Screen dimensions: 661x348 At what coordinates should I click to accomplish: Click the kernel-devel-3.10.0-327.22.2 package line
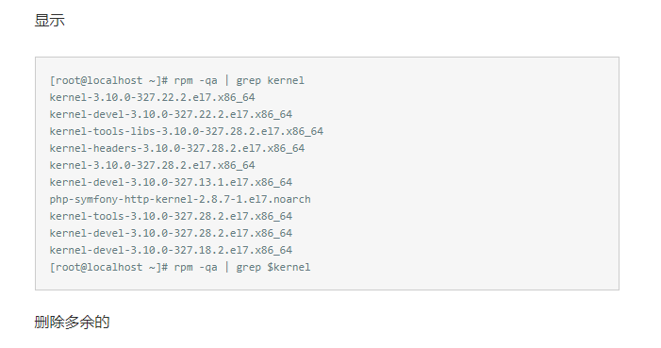click(171, 114)
